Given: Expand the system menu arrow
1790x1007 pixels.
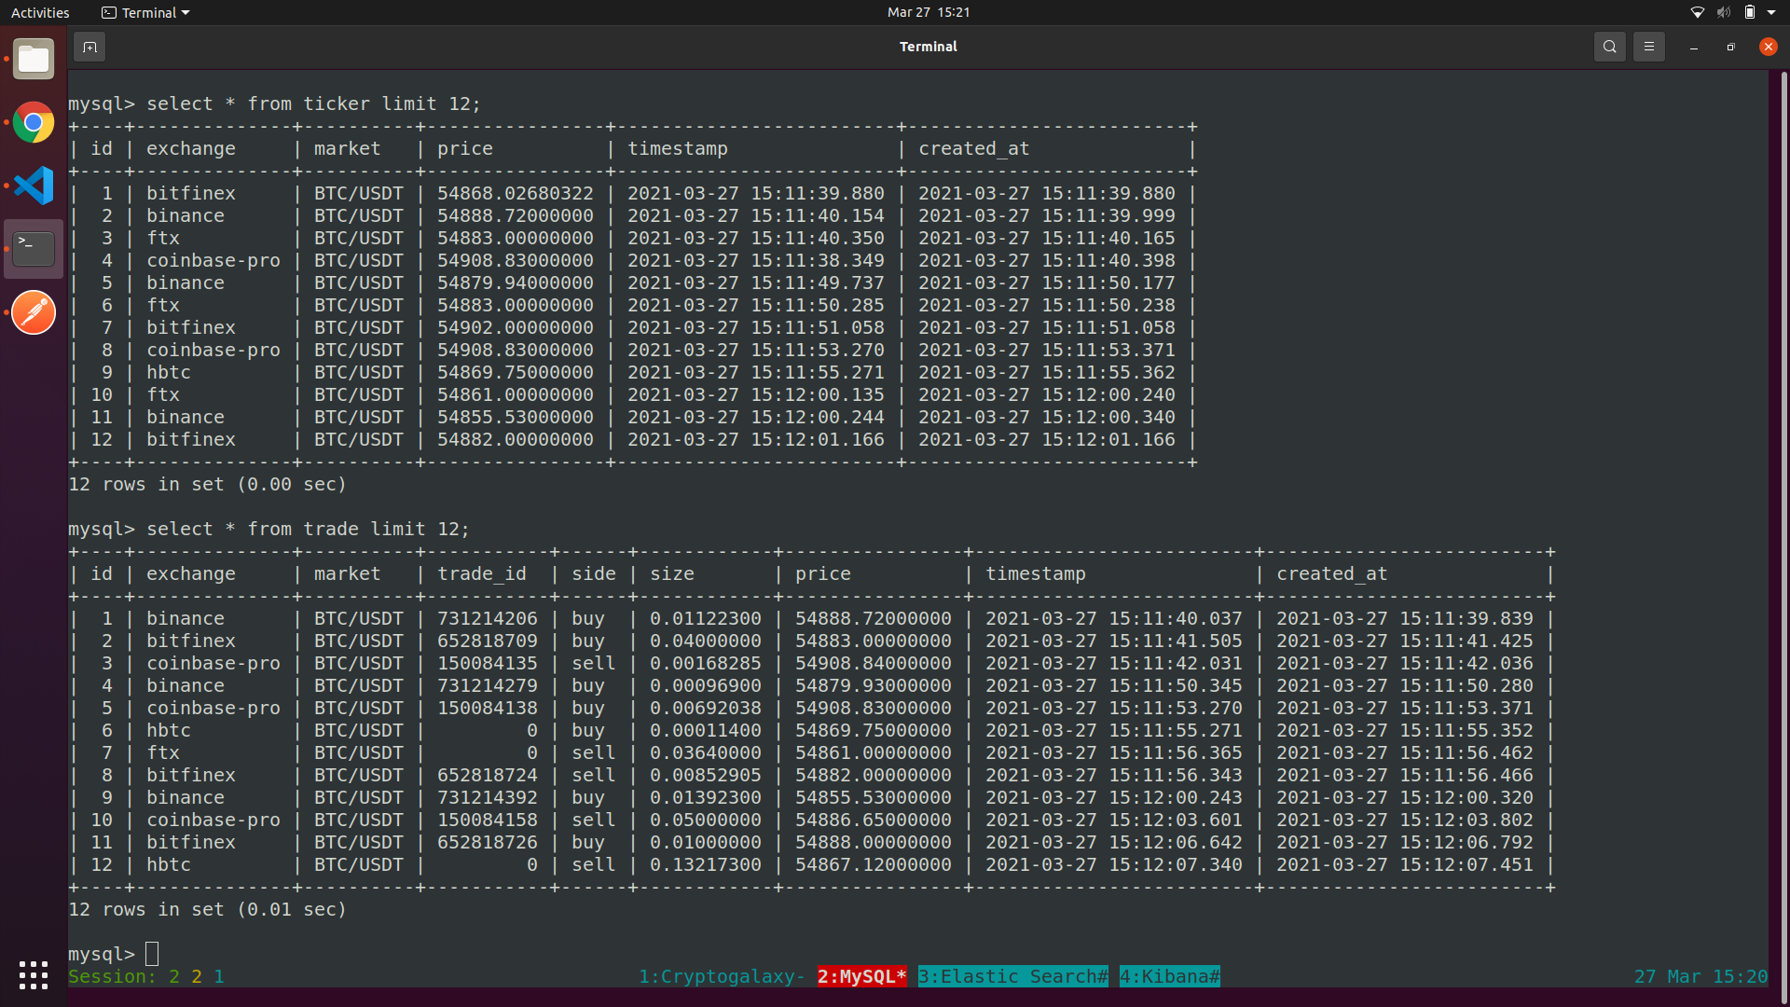Looking at the screenshot, I should point(1771,12).
